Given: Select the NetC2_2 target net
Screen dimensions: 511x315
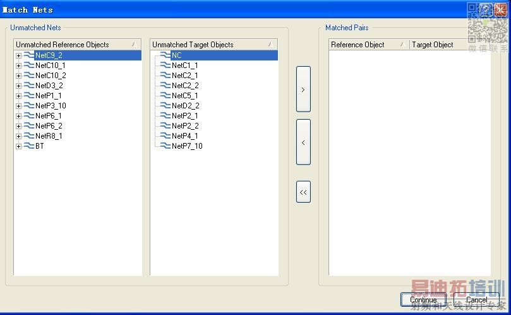Looking at the screenshot, I should coord(185,86).
